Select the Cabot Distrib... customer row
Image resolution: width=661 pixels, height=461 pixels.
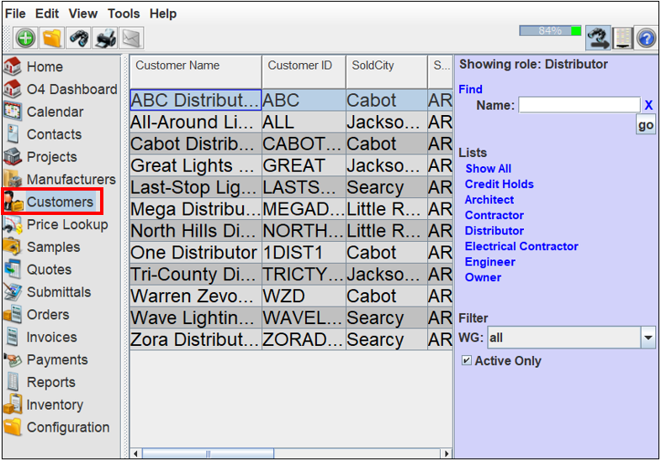click(x=291, y=144)
